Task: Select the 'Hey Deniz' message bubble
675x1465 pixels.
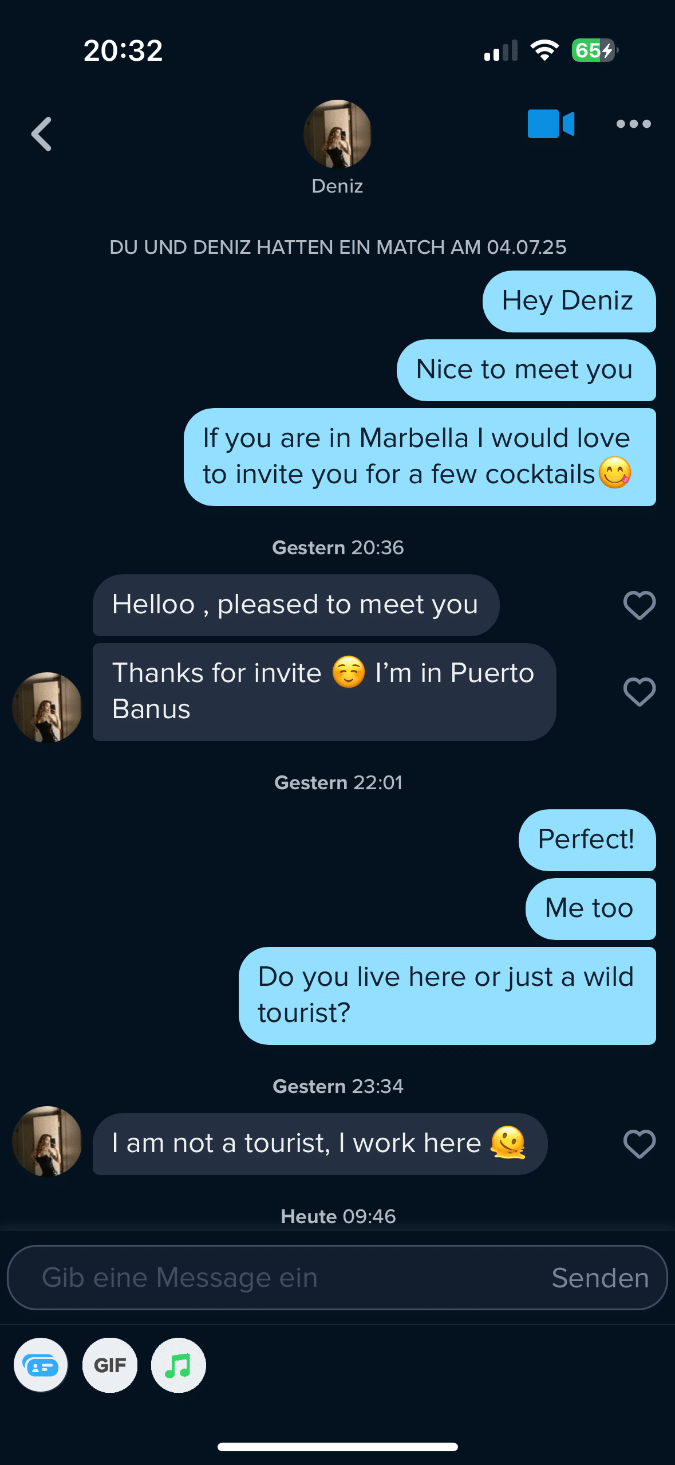Action: click(569, 301)
